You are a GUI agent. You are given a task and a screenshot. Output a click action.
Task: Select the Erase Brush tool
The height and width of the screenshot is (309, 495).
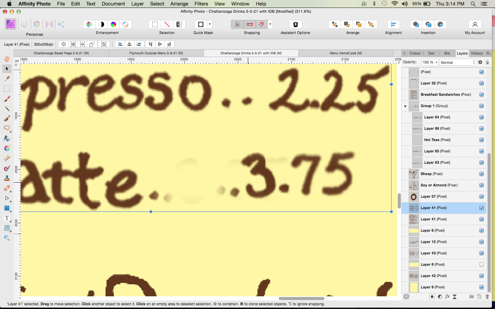[x=7, y=158]
